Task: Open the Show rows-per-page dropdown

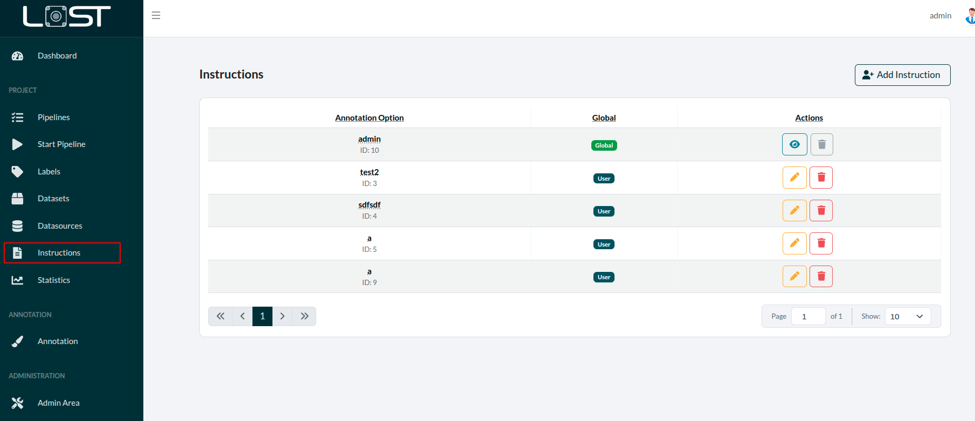Action: 907,316
